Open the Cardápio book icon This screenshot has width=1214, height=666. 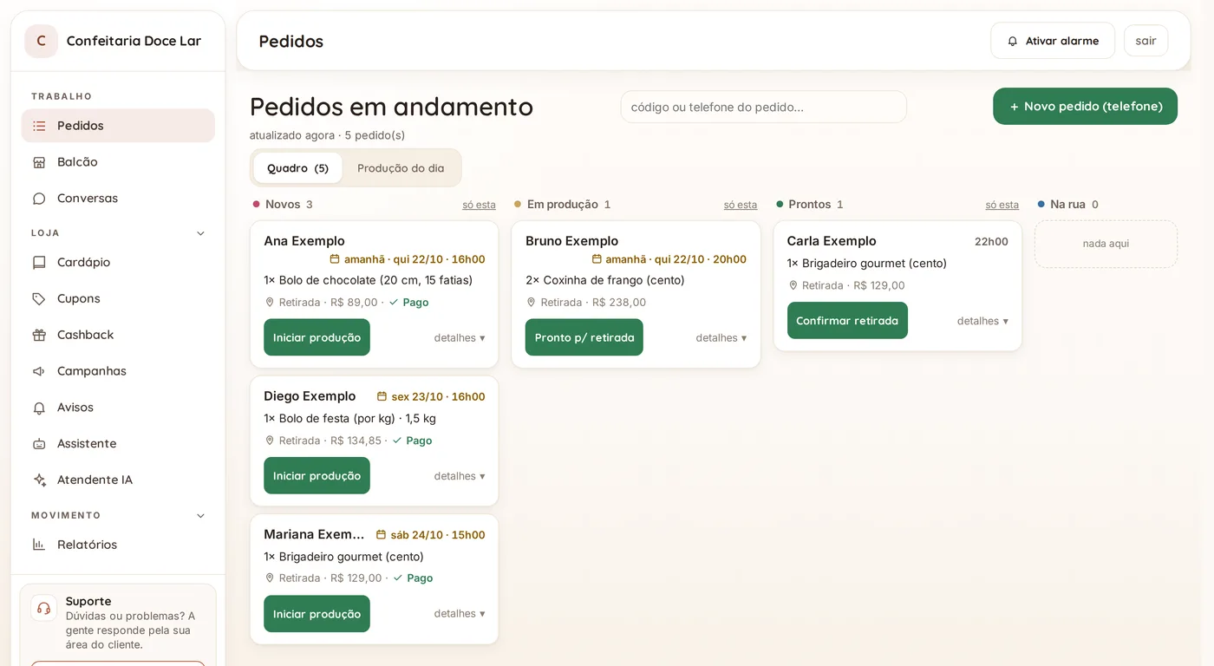(39, 263)
